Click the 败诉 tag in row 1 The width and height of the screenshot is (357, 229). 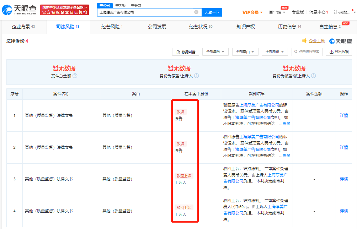point(181,112)
